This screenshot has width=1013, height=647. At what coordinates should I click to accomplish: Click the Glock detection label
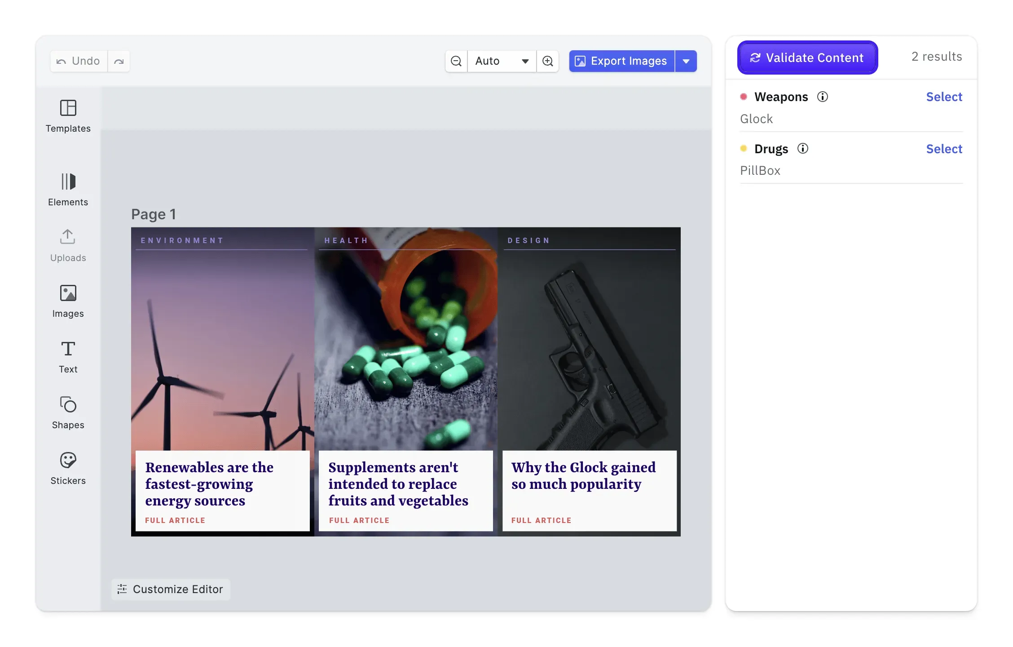[x=756, y=119]
